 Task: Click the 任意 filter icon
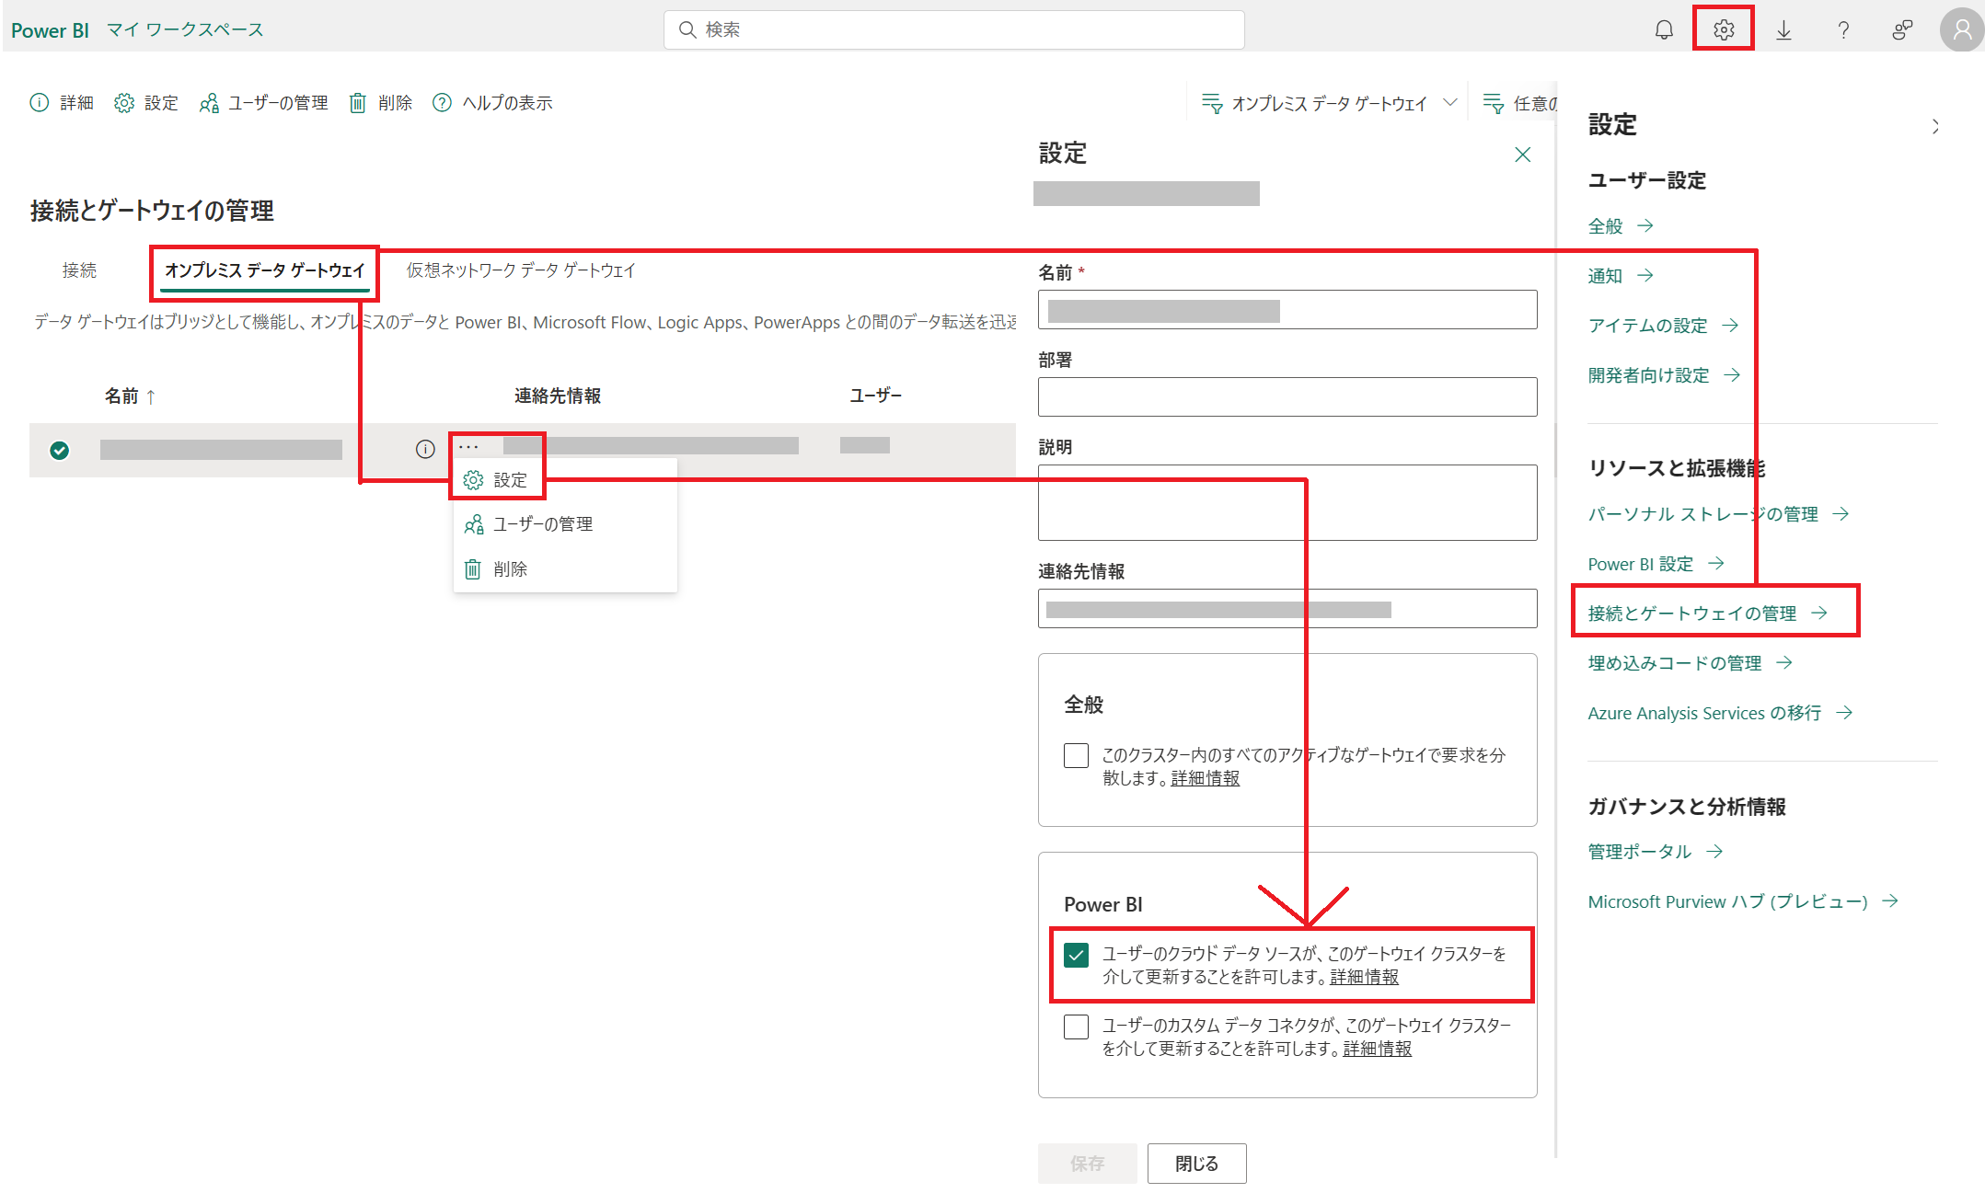[1494, 103]
